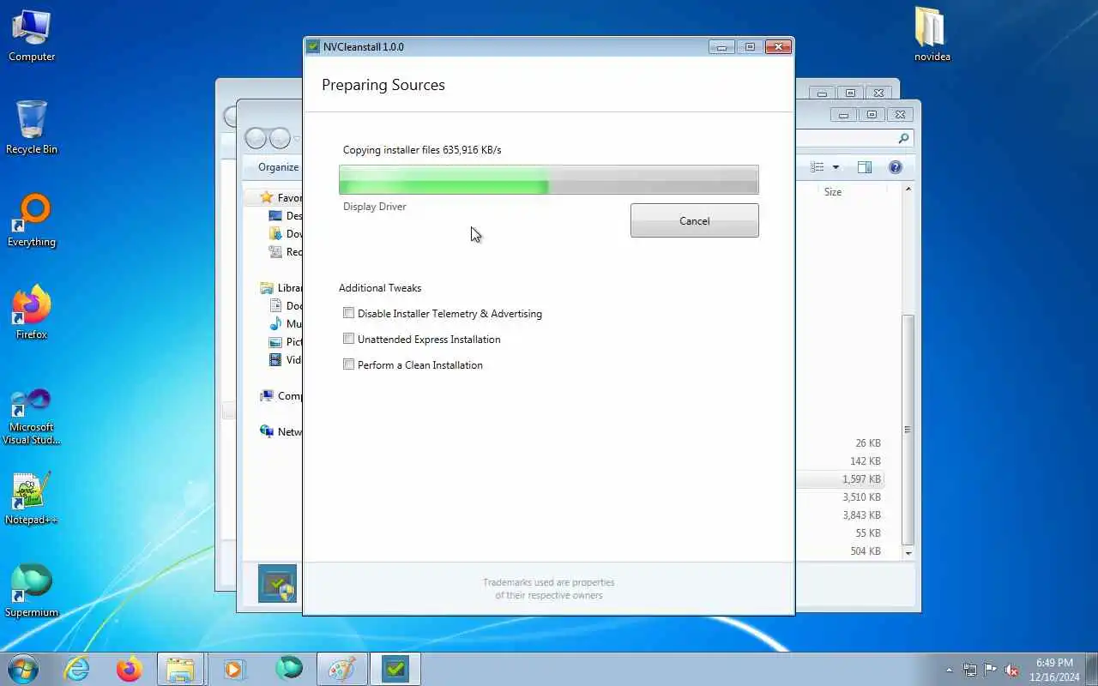Viewport: 1098px width, 686px height.
Task: Select the novidea folder on desktop
Action: (931, 36)
